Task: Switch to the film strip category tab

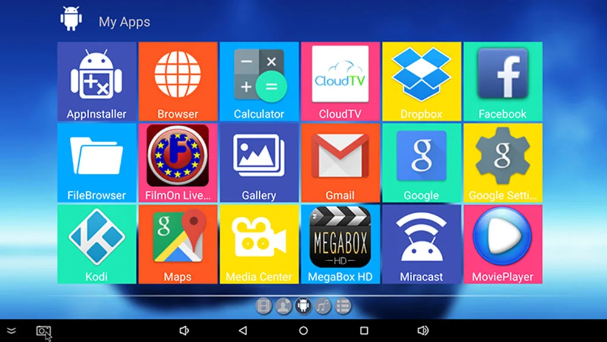Action: click(263, 306)
